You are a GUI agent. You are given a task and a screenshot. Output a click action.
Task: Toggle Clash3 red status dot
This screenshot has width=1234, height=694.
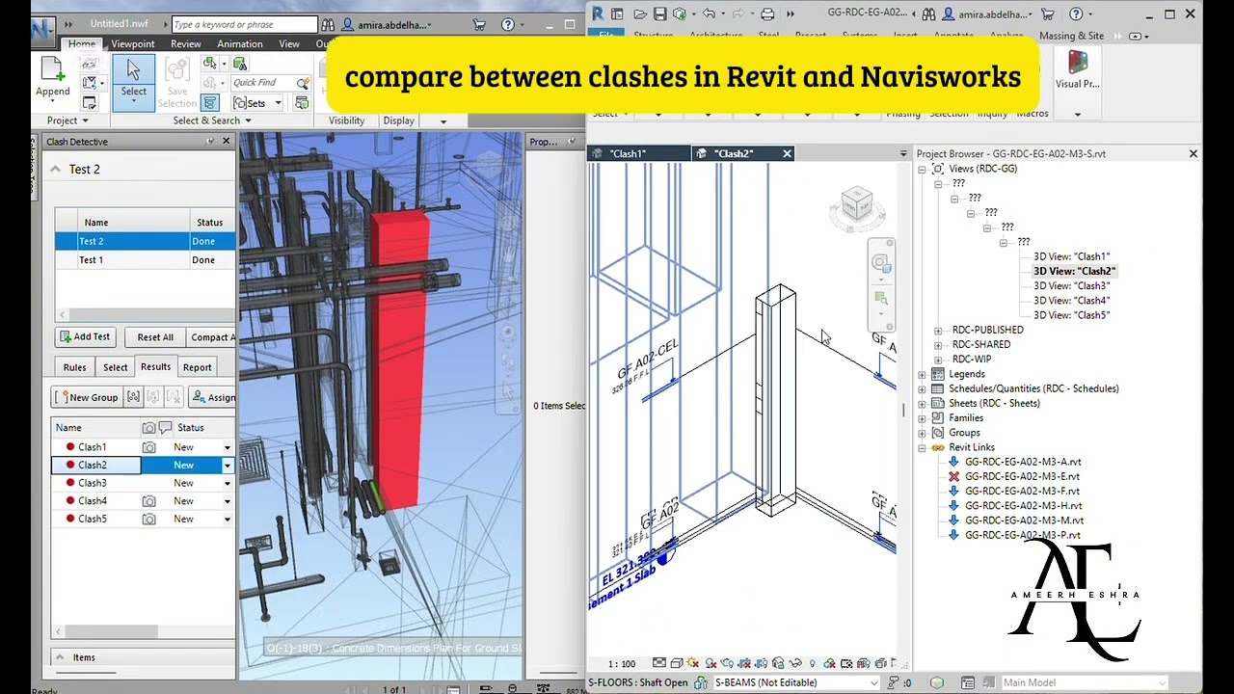coord(70,483)
